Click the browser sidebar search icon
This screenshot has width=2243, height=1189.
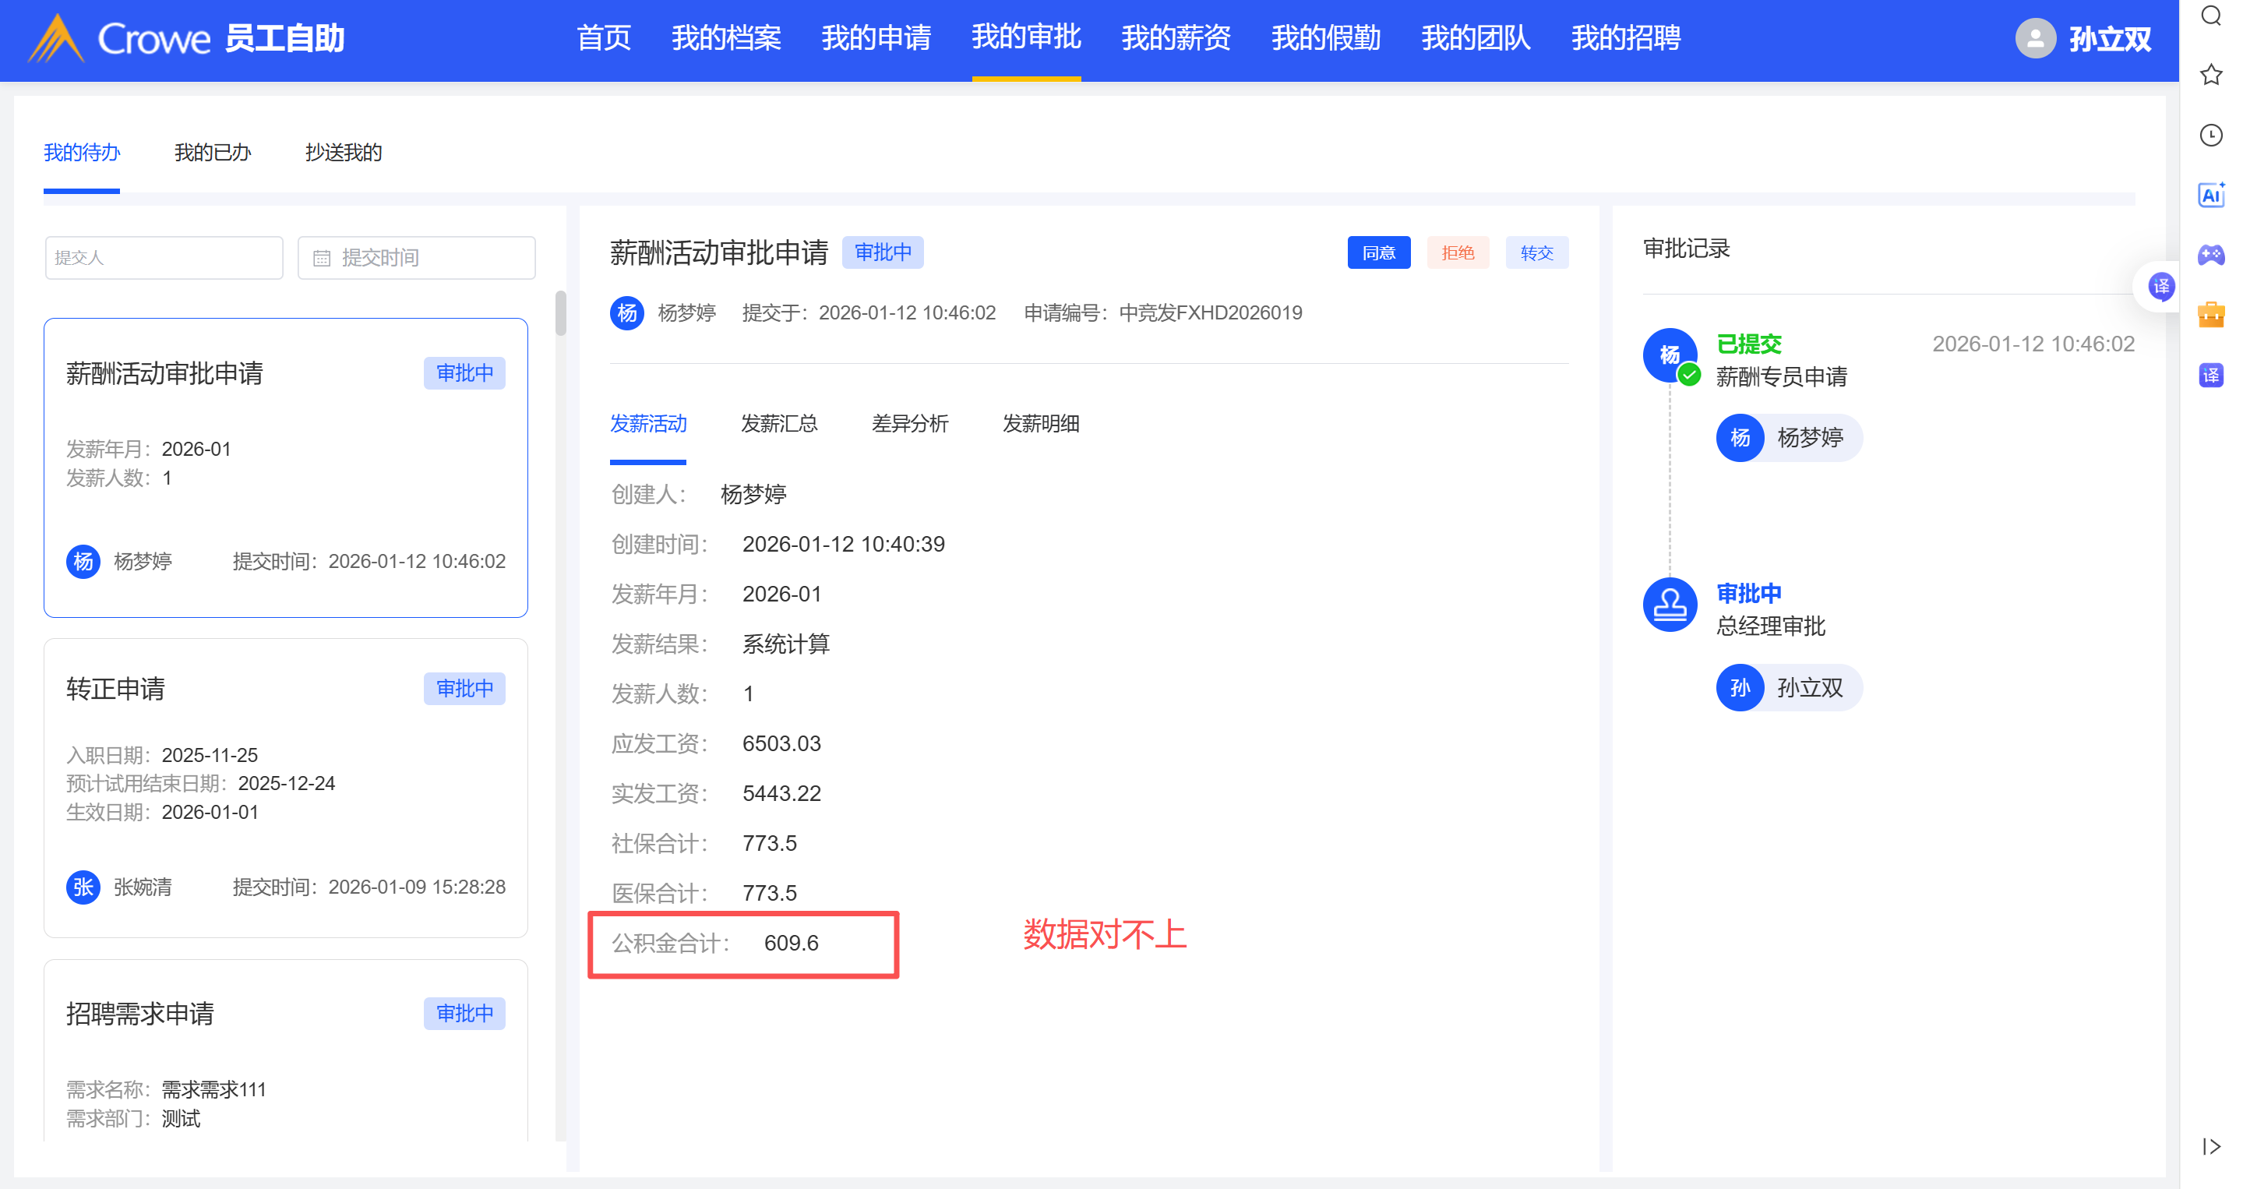click(x=2211, y=16)
